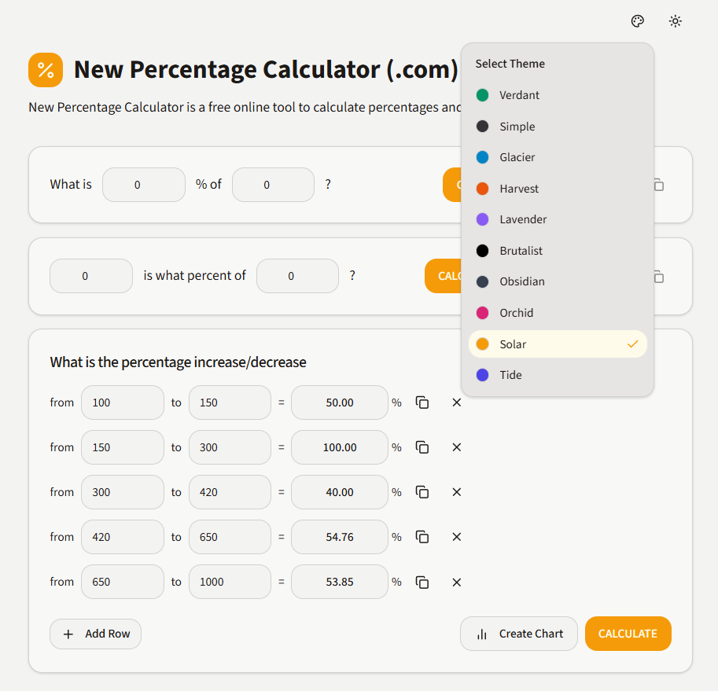Copy result of the first calculator row

pyautogui.click(x=657, y=185)
